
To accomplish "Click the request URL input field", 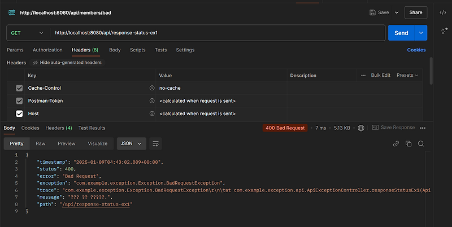I will tap(218, 33).
